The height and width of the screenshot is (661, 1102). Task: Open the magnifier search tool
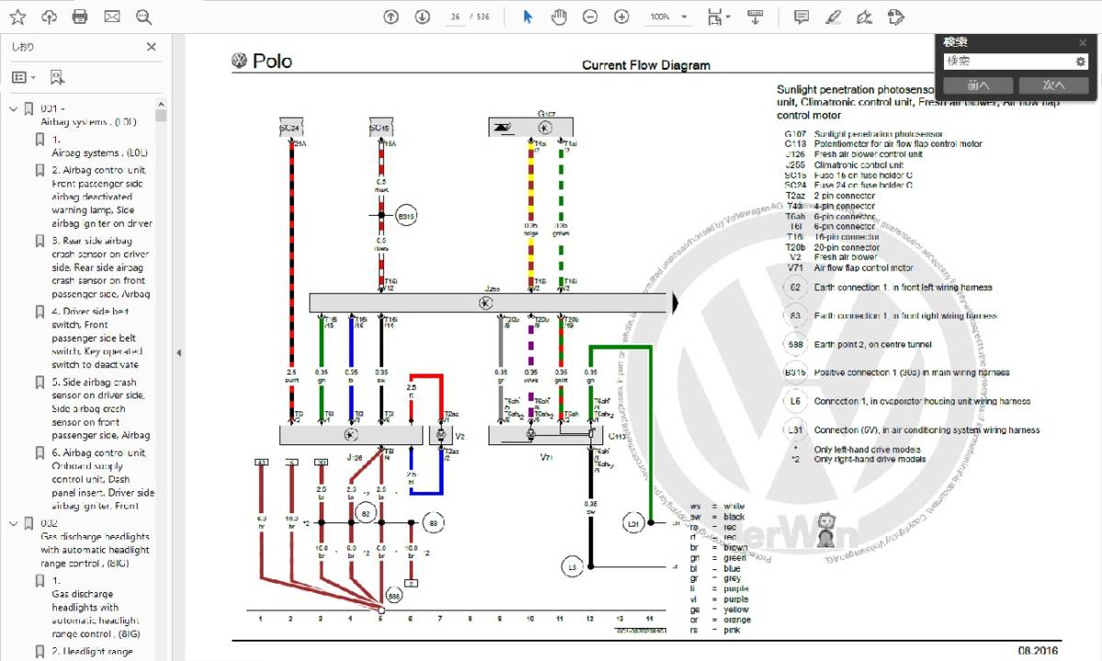click(143, 17)
